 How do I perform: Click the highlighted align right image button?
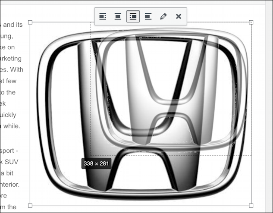click(133, 16)
